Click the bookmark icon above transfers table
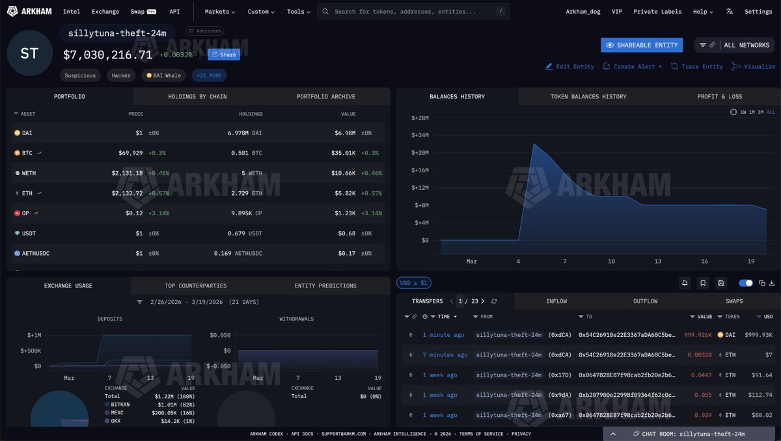This screenshot has height=441, width=781. pyautogui.click(x=703, y=283)
